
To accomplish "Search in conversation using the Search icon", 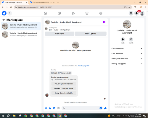I will pos(131,40).
